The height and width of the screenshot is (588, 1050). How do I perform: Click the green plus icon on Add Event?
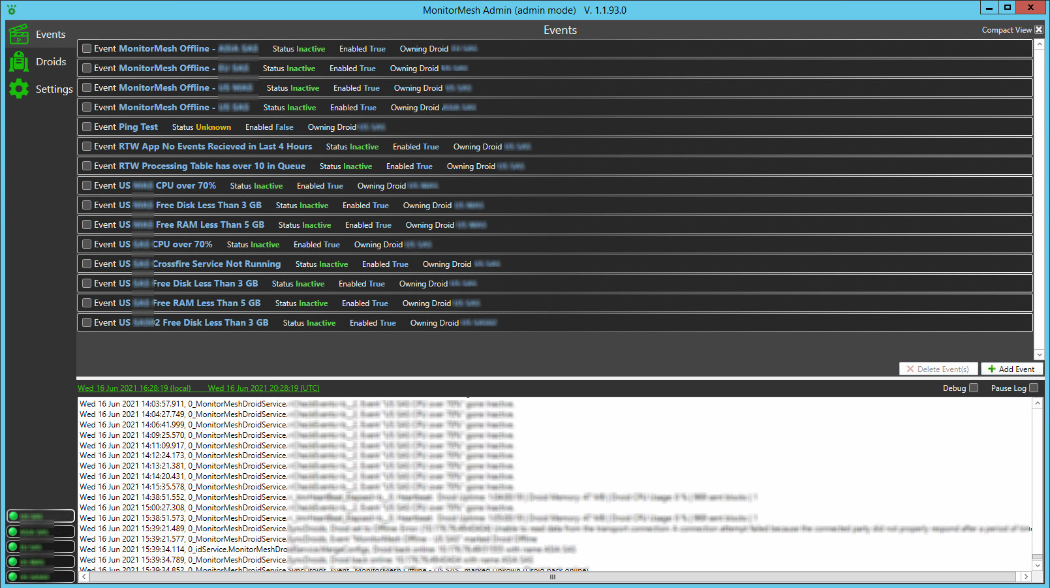tap(991, 369)
